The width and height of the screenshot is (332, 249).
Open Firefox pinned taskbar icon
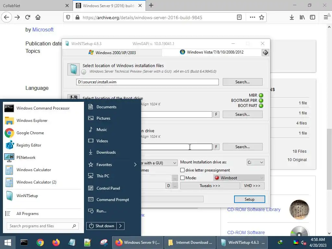coord(56,243)
